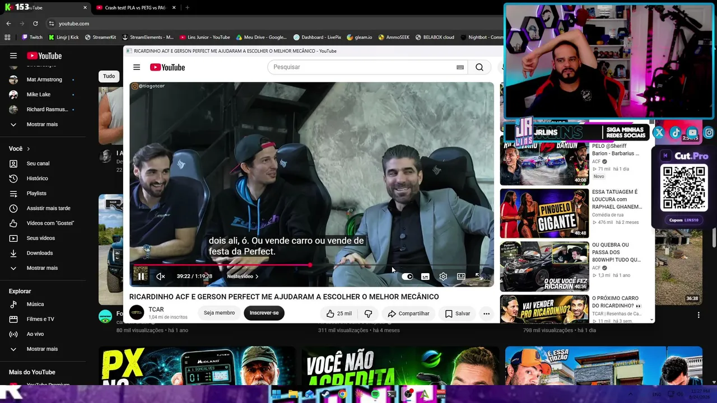717x403 pixels.
Task: Open the 'OU QUEBRA OU PASSA' video thumbnail
Action: 544,266
